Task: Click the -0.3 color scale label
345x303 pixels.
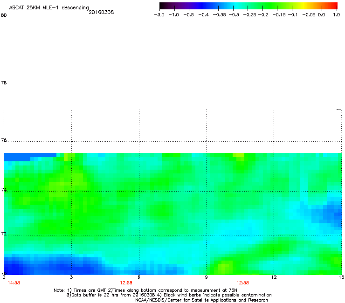Action: coord(234,15)
